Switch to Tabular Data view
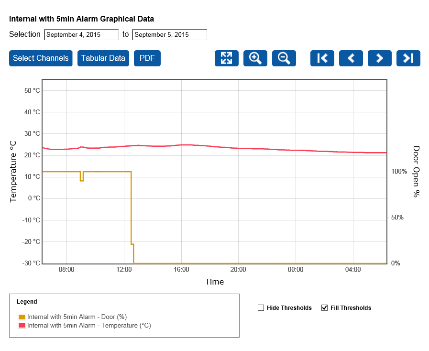Viewport: 429px width, 351px height. (103, 58)
